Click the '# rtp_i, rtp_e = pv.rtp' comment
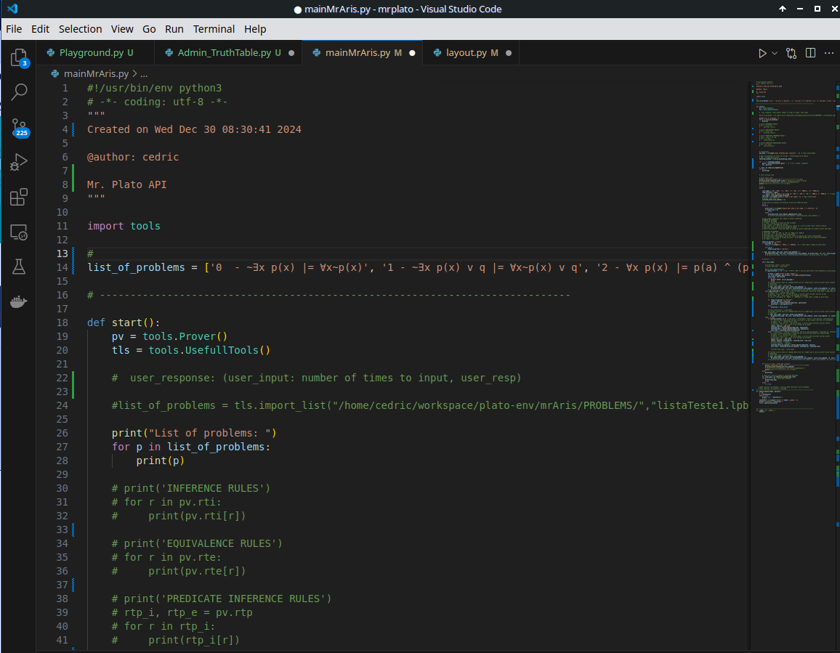The width and height of the screenshot is (840, 653). (x=182, y=612)
